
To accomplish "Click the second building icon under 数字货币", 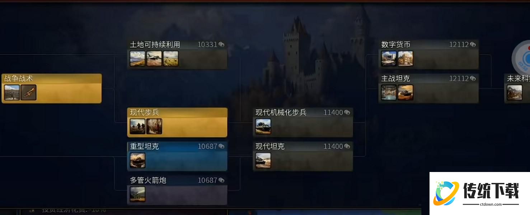I will [405, 58].
